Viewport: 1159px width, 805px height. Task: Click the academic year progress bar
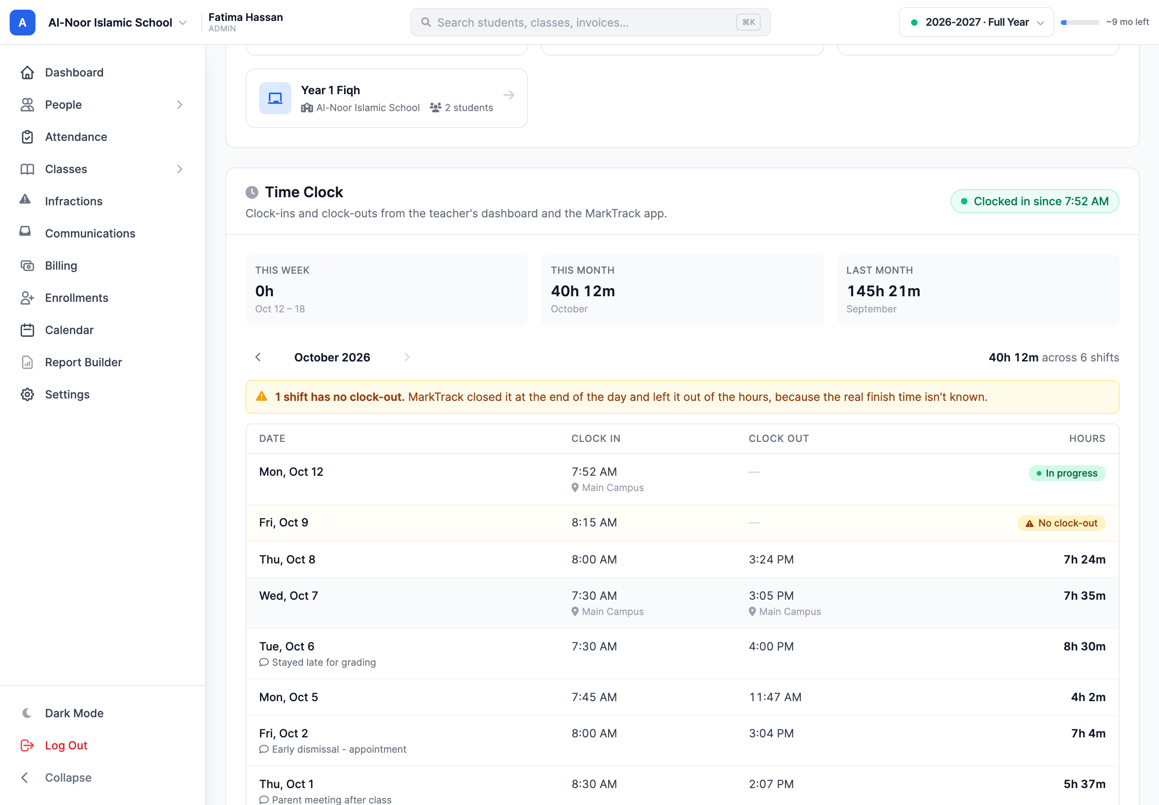(x=1080, y=23)
